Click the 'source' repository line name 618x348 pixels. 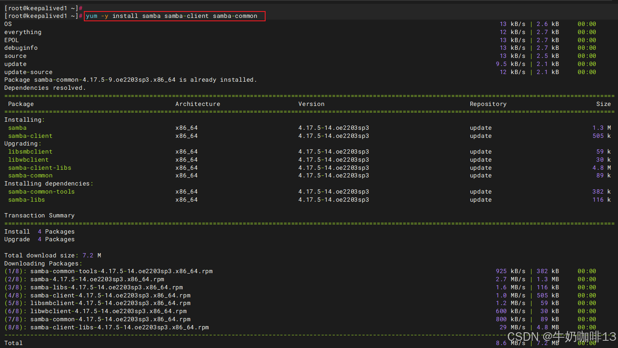pyautogui.click(x=15, y=56)
